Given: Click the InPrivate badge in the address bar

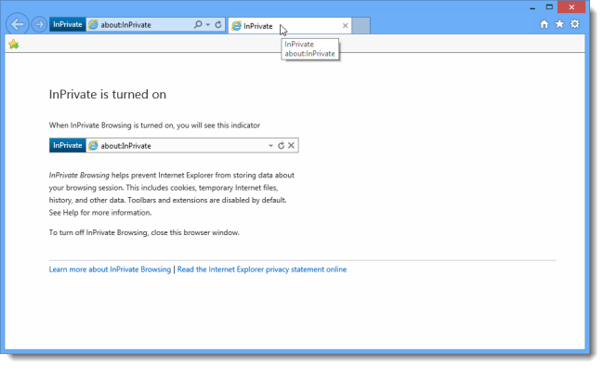Looking at the screenshot, I should pos(68,25).
